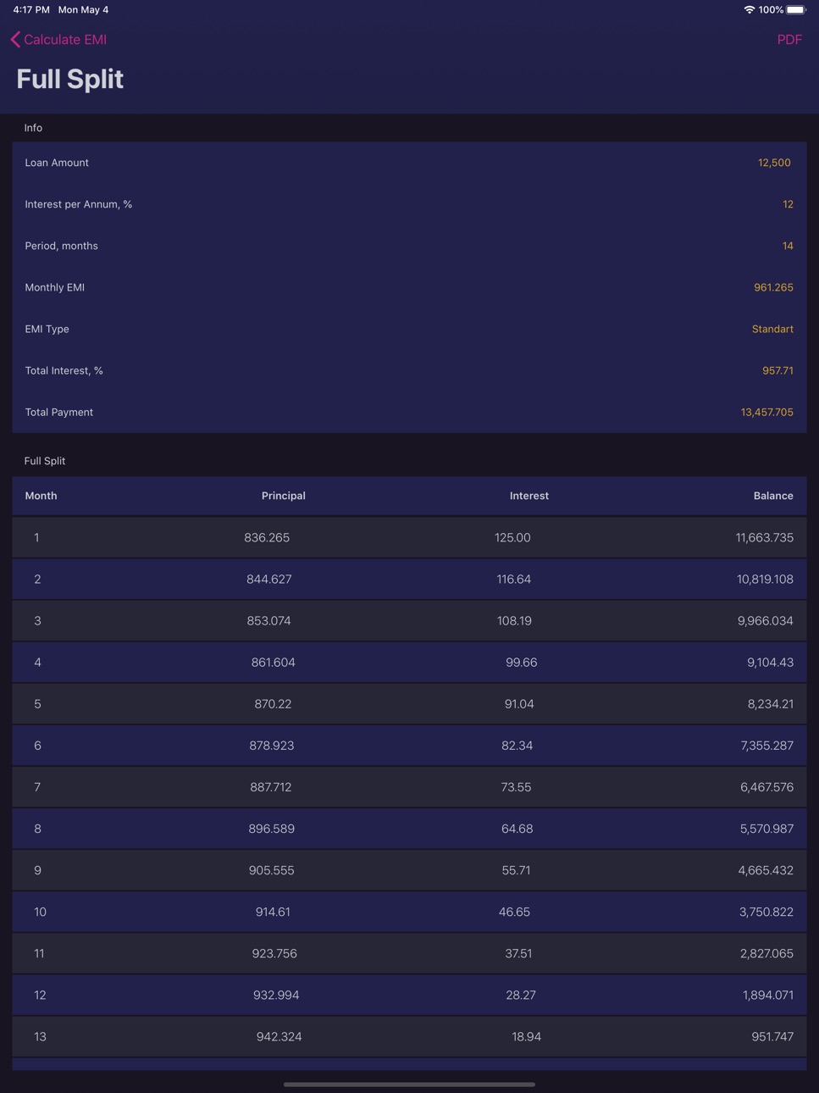Select the Loan Amount value 12,500
This screenshot has width=819, height=1093.
tap(774, 163)
